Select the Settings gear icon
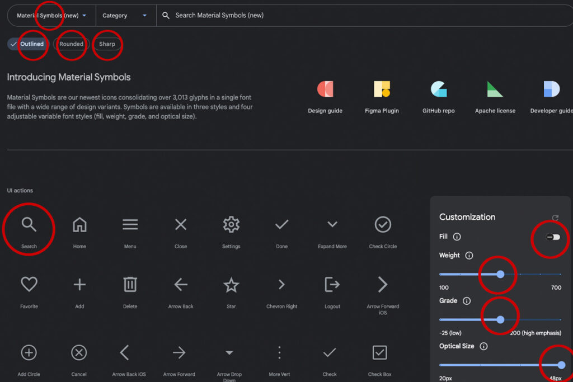Viewport: 573px width, 382px height. point(231,224)
